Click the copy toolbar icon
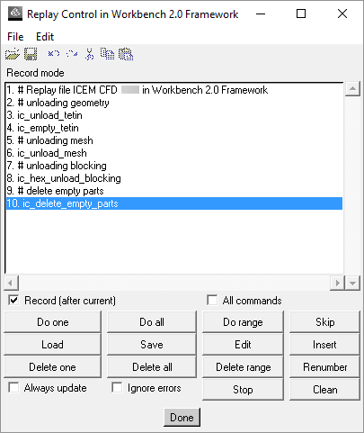Image resolution: width=364 pixels, height=433 pixels. pyautogui.click(x=107, y=54)
